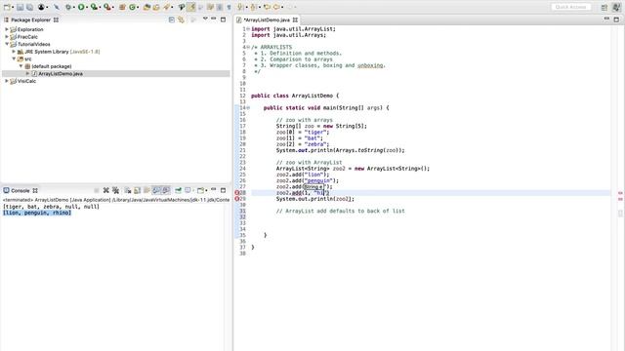This screenshot has width=625, height=351.
Task: Click the Open Console icon
Action: pyautogui.click(x=201, y=190)
